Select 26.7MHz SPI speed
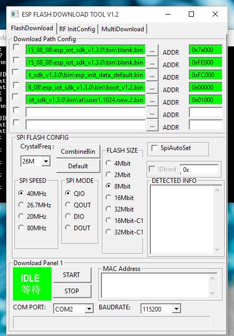 (21, 205)
